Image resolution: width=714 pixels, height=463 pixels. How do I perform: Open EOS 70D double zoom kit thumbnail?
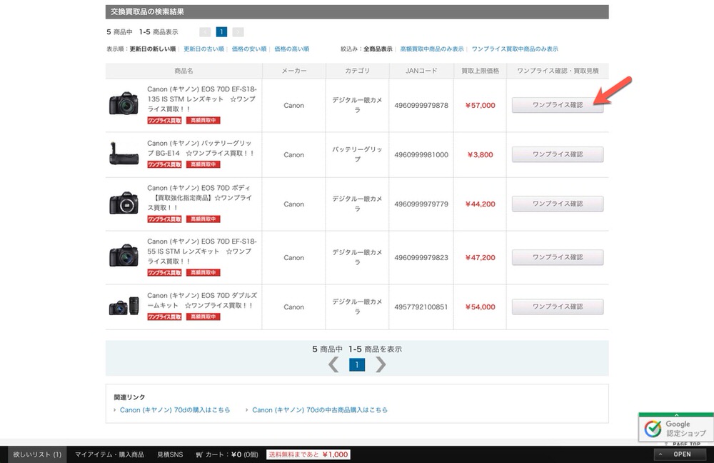[124, 306]
